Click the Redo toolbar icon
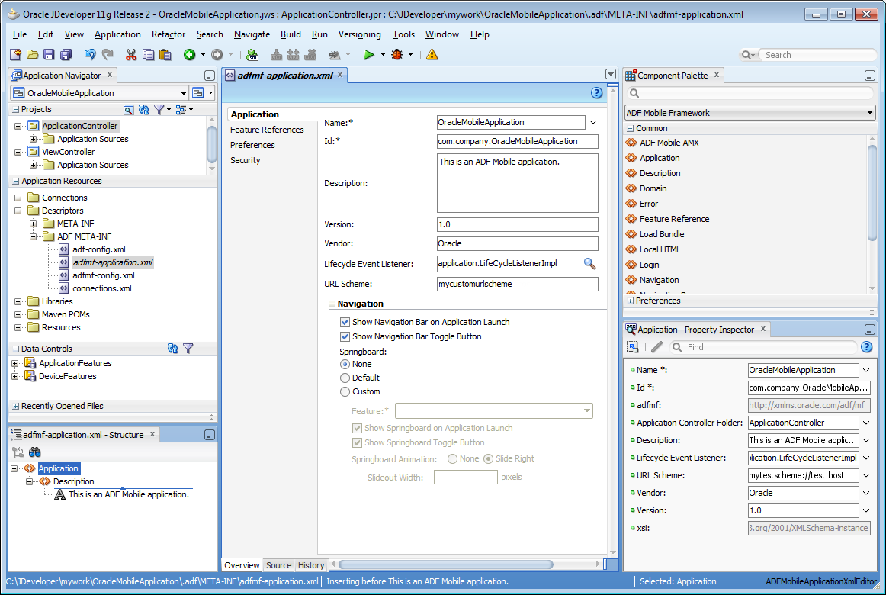Image resolution: width=886 pixels, height=595 pixels. [108, 55]
